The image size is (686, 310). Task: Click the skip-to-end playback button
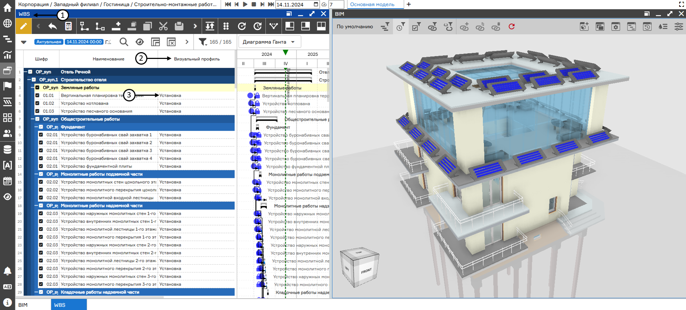click(271, 4)
